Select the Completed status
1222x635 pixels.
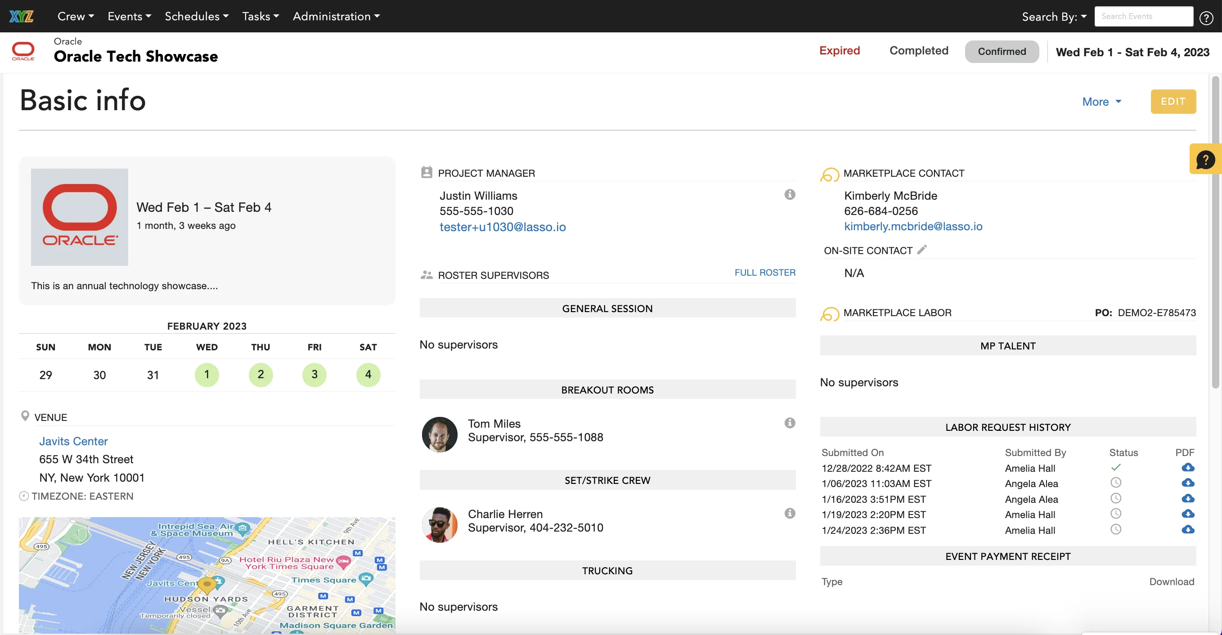pyautogui.click(x=918, y=51)
